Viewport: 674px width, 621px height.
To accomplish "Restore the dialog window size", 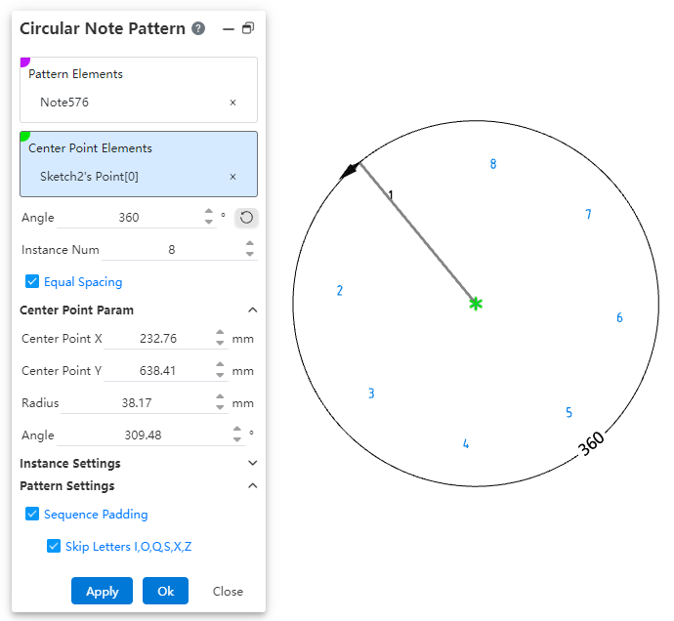I will pos(248,28).
